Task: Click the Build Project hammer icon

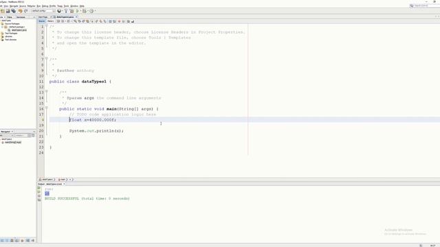Action: (x=66, y=11)
